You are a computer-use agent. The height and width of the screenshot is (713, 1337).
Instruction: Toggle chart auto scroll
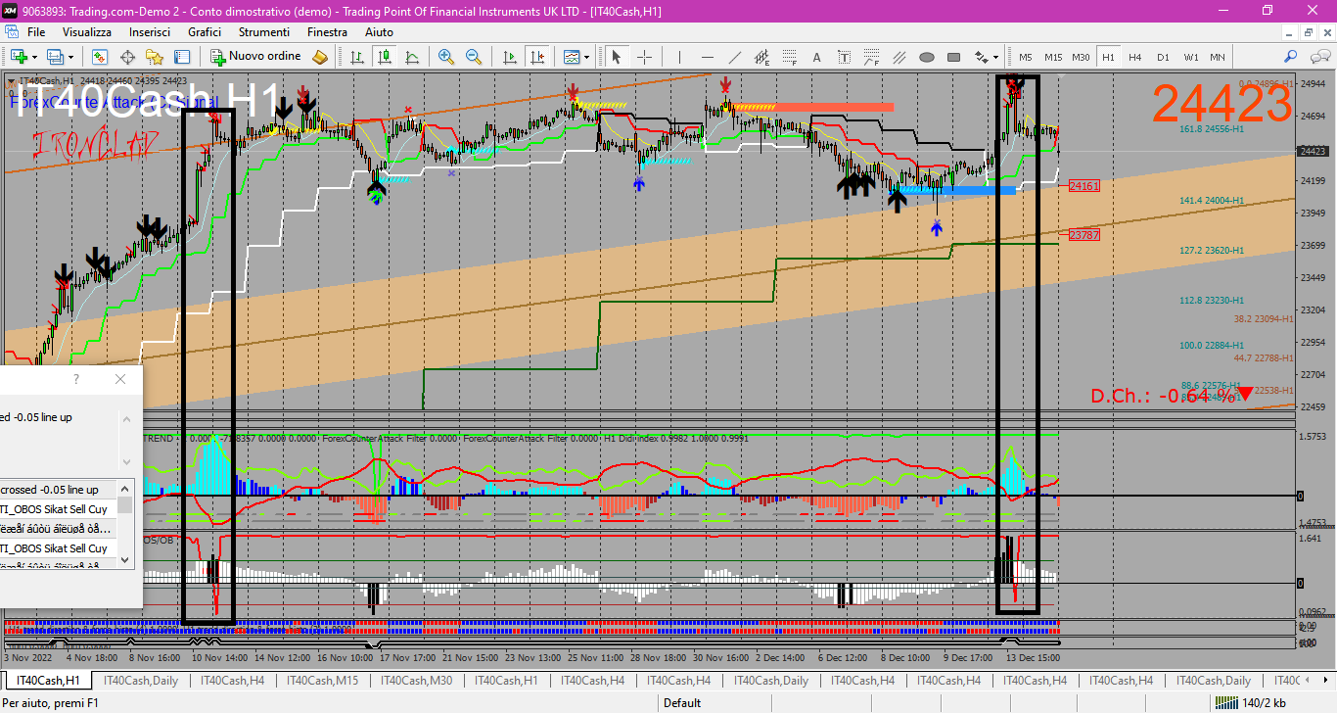point(510,57)
